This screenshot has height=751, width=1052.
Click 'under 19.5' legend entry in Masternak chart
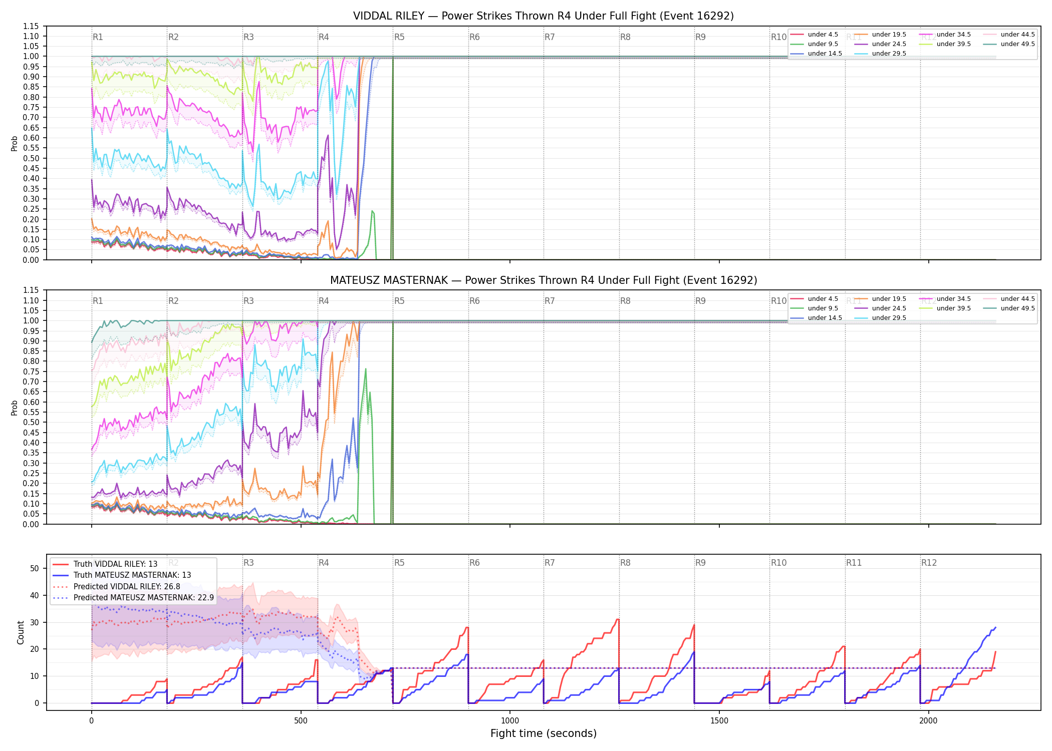[x=880, y=299]
